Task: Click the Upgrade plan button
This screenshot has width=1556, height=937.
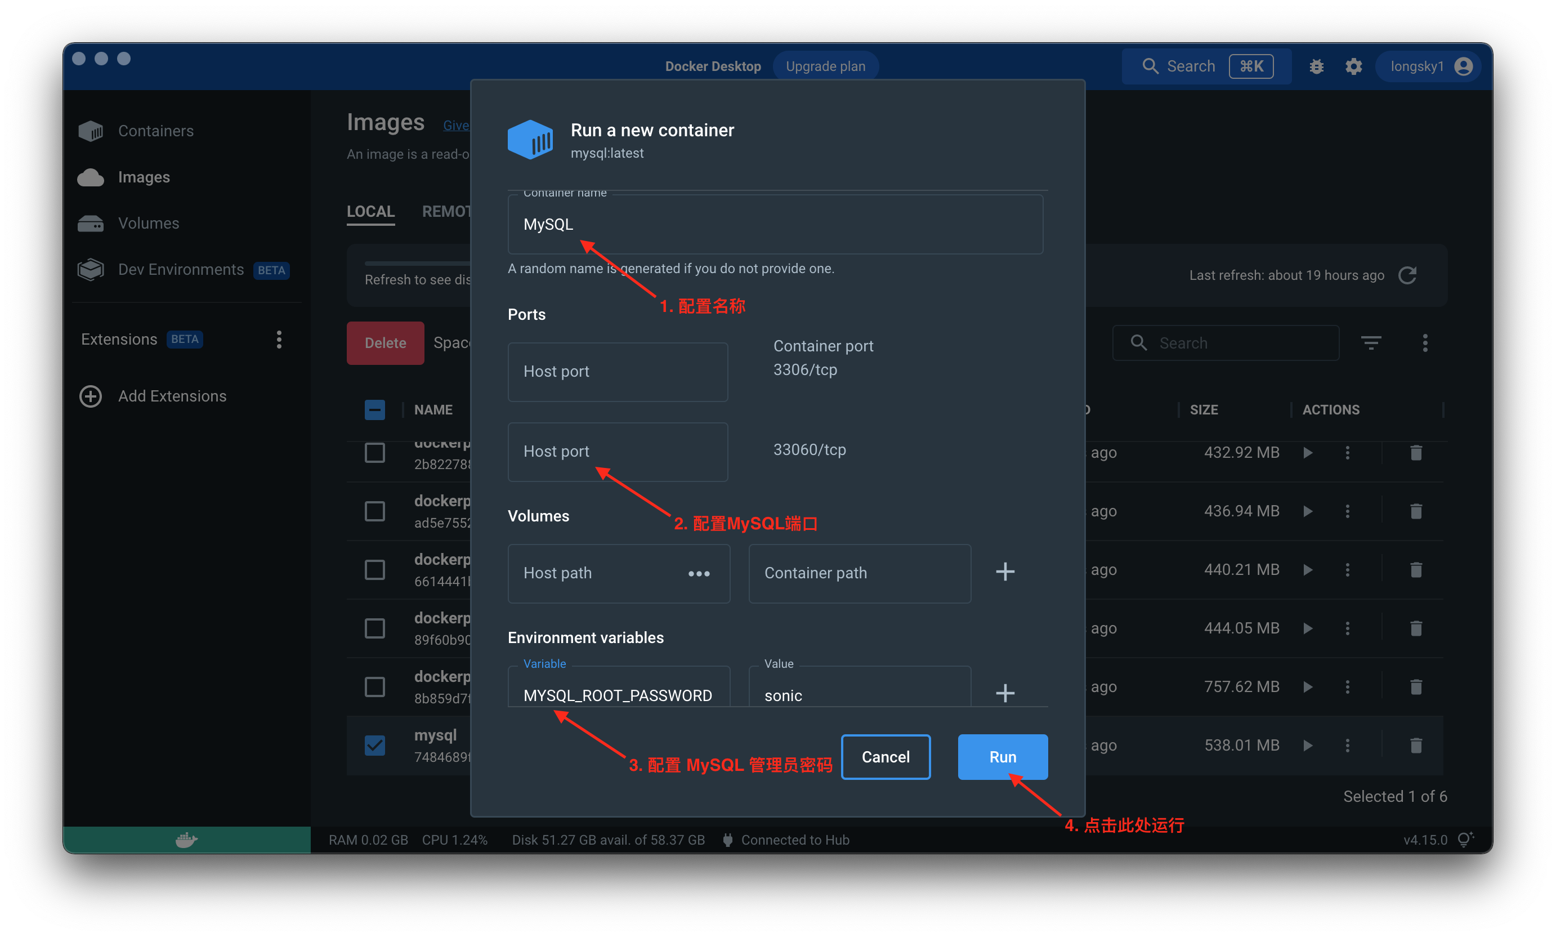Action: 825,66
